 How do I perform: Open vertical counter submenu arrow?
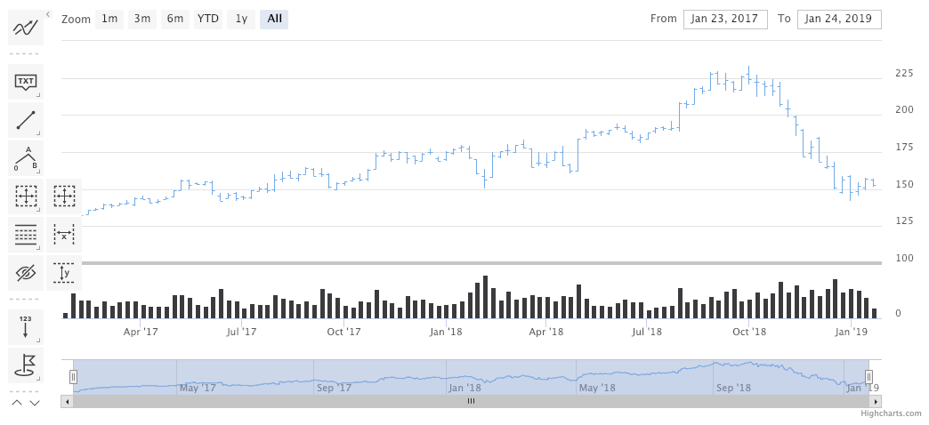38,341
